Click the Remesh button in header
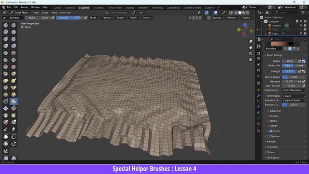The image size is (309, 174). point(233,18)
